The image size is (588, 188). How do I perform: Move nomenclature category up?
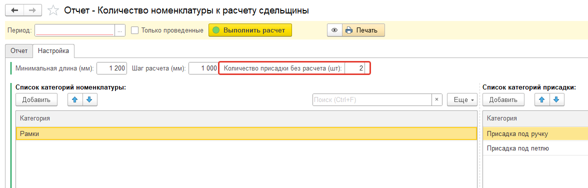[75, 99]
